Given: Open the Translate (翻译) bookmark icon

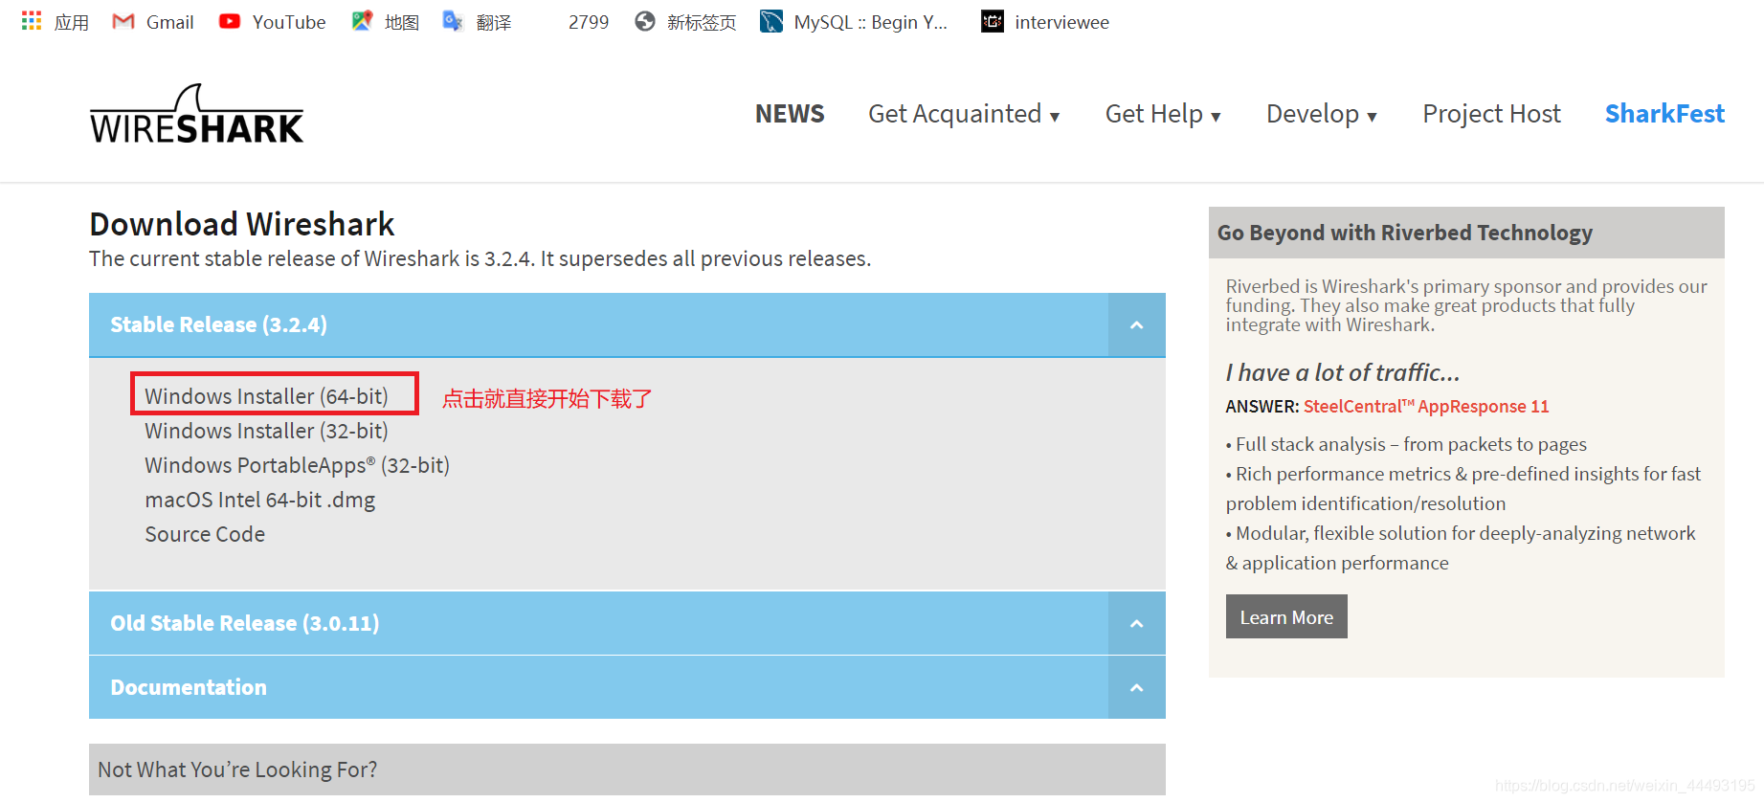Looking at the screenshot, I should (x=453, y=21).
